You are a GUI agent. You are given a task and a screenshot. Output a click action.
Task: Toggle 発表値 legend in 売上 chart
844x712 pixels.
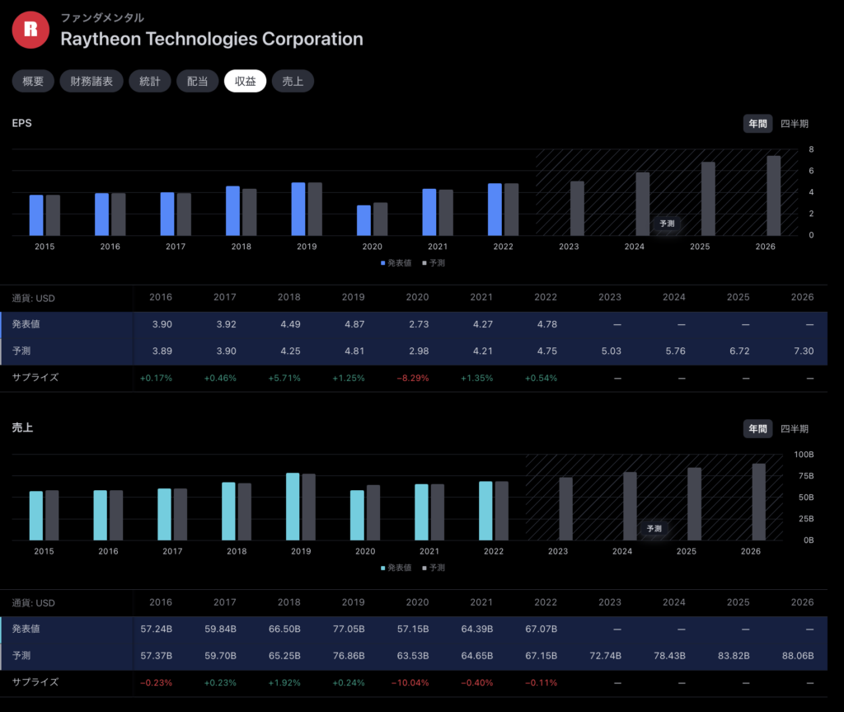coord(396,568)
